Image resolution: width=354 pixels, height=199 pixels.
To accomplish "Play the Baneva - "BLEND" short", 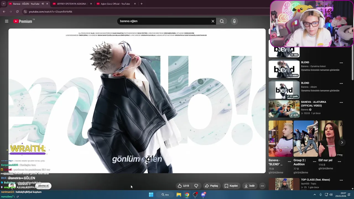I will (280, 138).
